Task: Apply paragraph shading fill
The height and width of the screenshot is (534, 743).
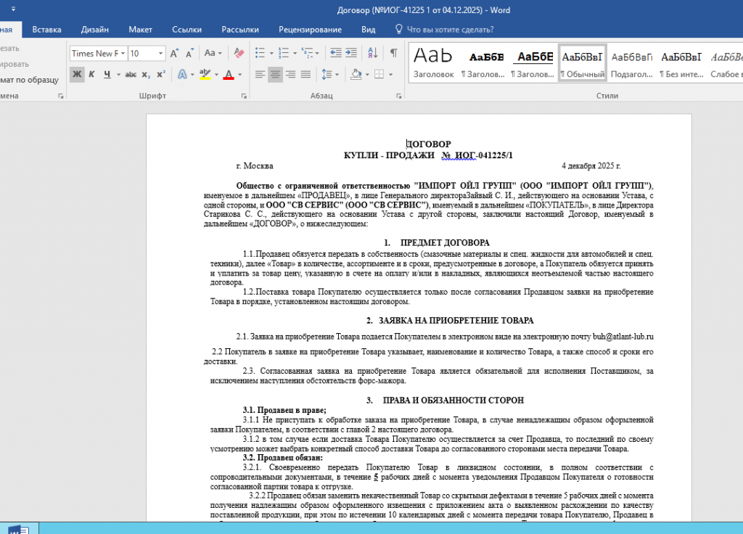Action: [x=356, y=75]
